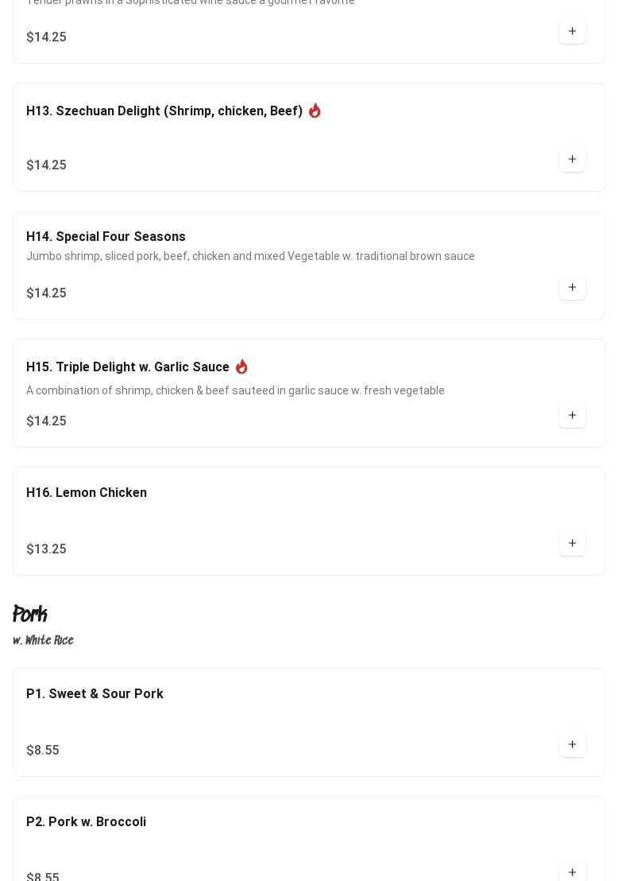This screenshot has width=618, height=881.
Task: Add H15 Triple Delight w. Garlic Sauce
Action: pos(572,416)
